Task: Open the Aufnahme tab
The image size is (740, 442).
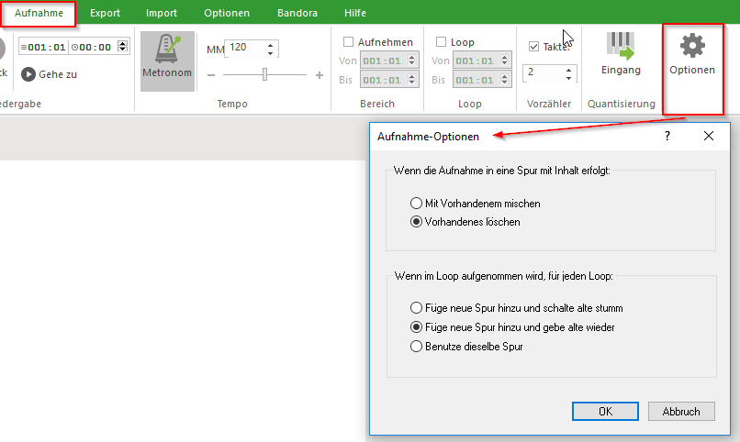Action: pyautogui.click(x=39, y=13)
